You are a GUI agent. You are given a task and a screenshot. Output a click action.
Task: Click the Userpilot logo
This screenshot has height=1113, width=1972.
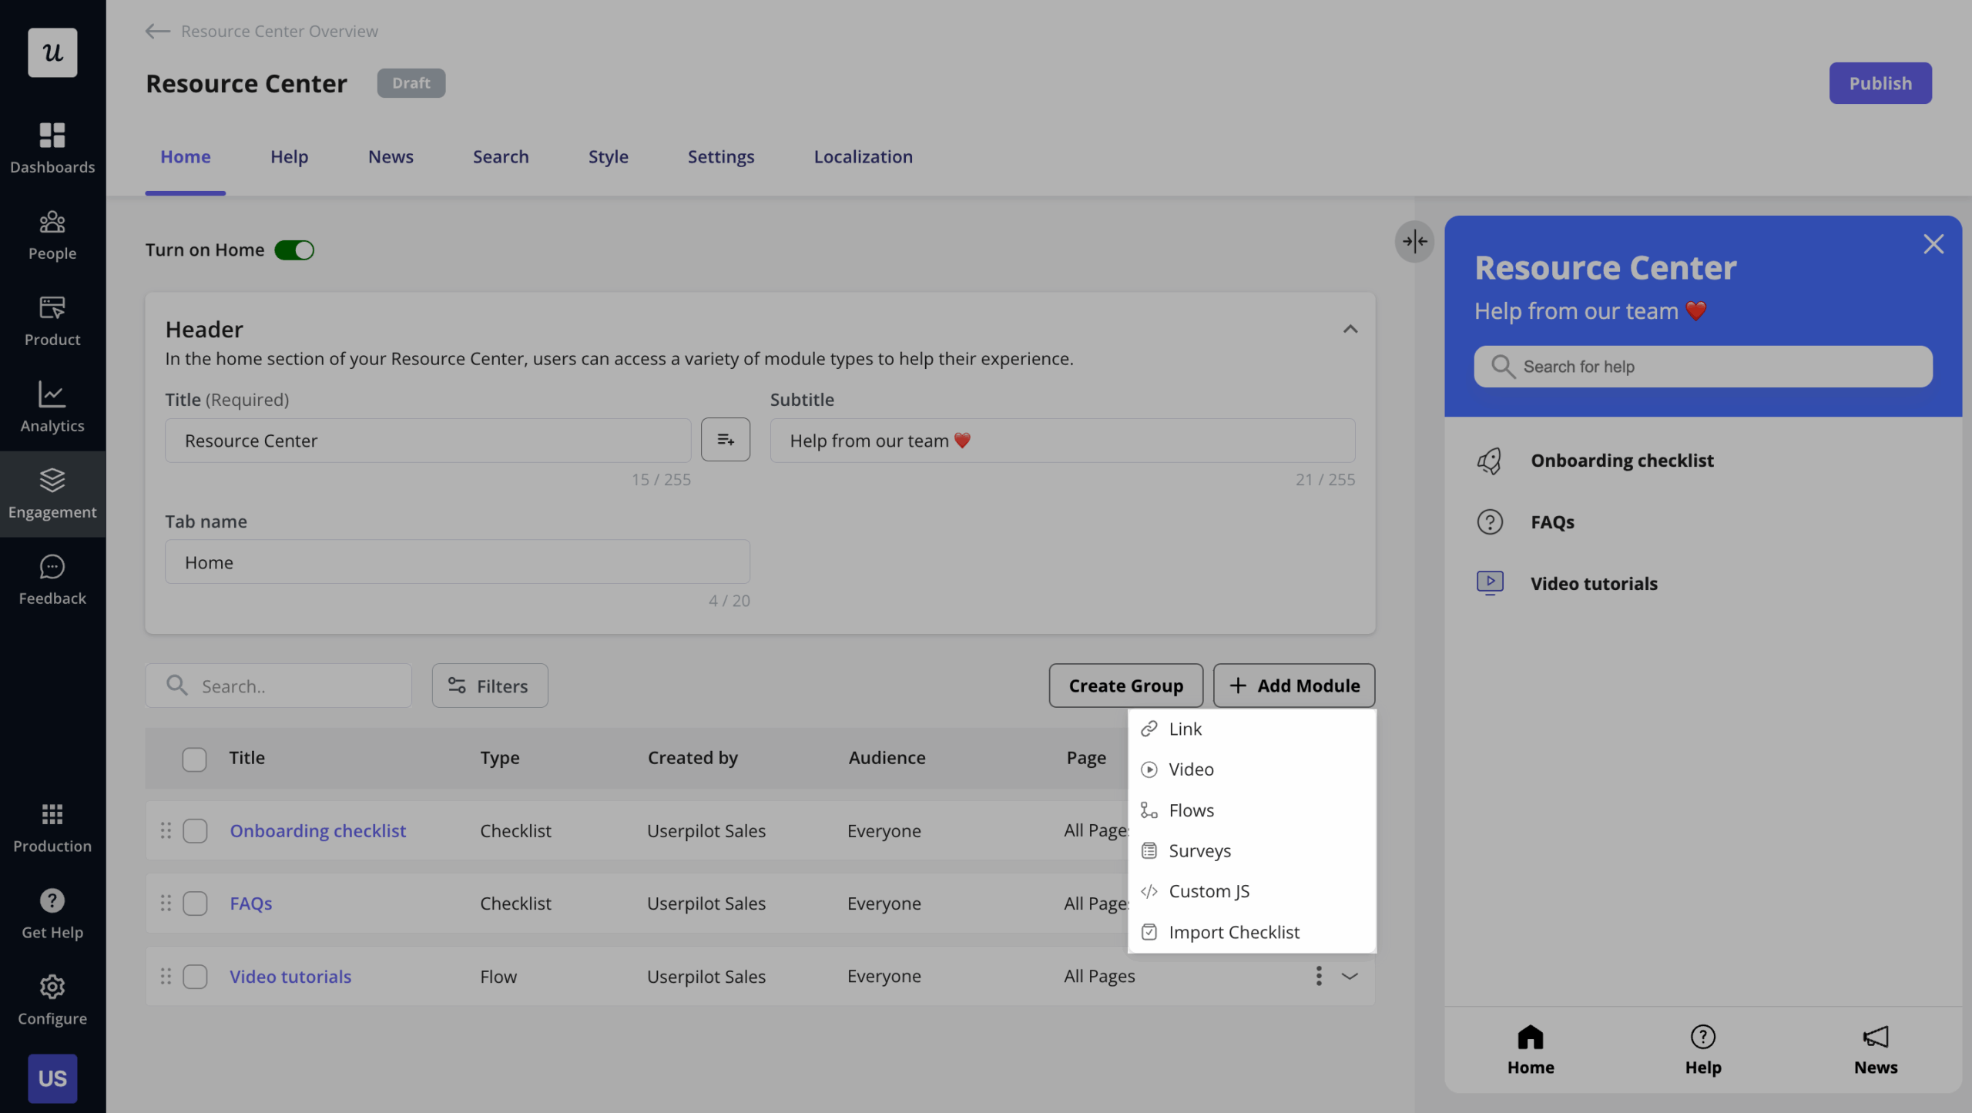coord(52,52)
